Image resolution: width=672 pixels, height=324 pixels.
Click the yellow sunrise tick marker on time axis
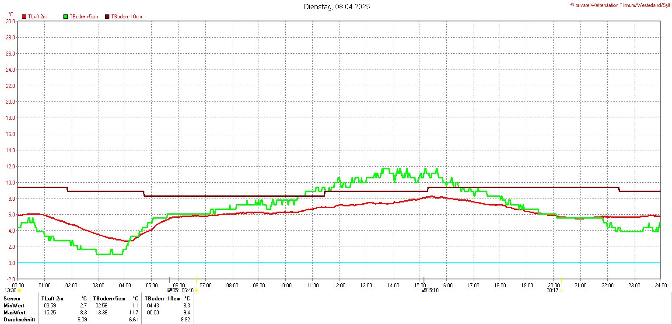point(196,280)
